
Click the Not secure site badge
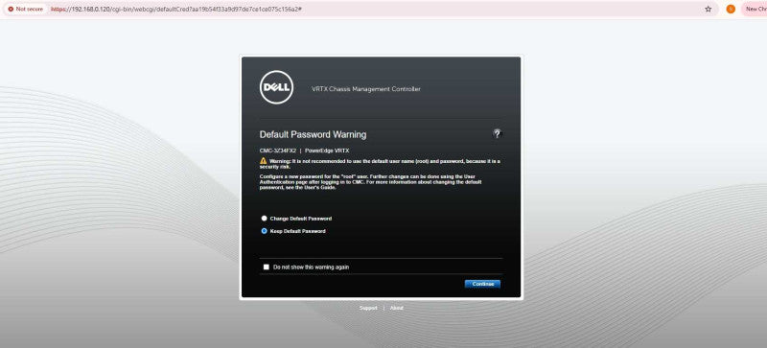point(26,9)
